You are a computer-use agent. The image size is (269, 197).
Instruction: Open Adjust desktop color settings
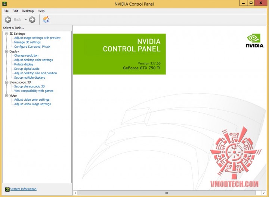tap(33, 60)
